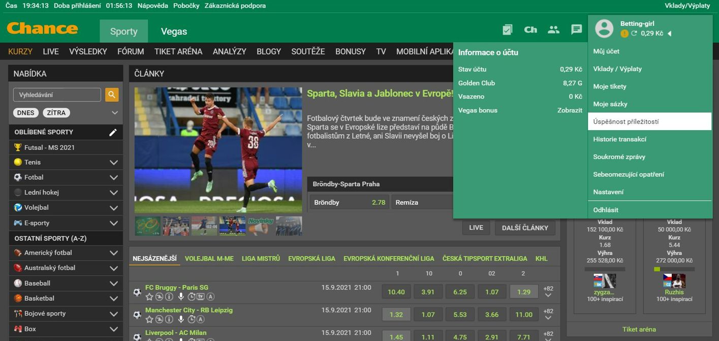719x341 pixels.
Task: Expand the Americký fotbal category
Action: (x=114, y=253)
